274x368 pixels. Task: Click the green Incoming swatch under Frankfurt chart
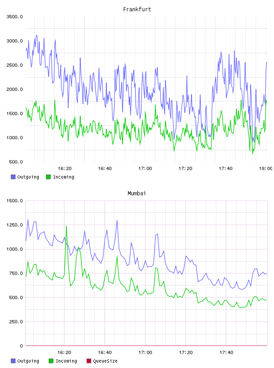tap(48, 177)
